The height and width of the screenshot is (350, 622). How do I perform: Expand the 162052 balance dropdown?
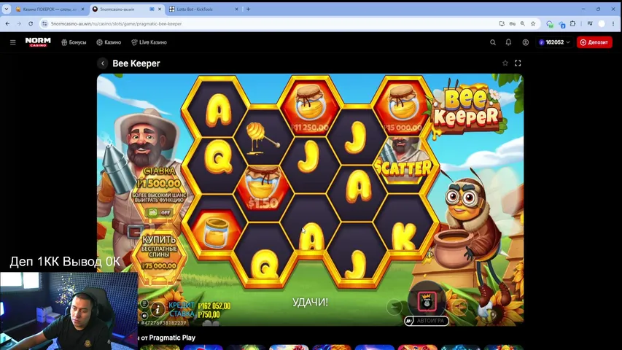tap(555, 42)
